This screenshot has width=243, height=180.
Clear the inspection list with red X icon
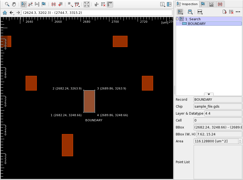[x=231, y=12]
